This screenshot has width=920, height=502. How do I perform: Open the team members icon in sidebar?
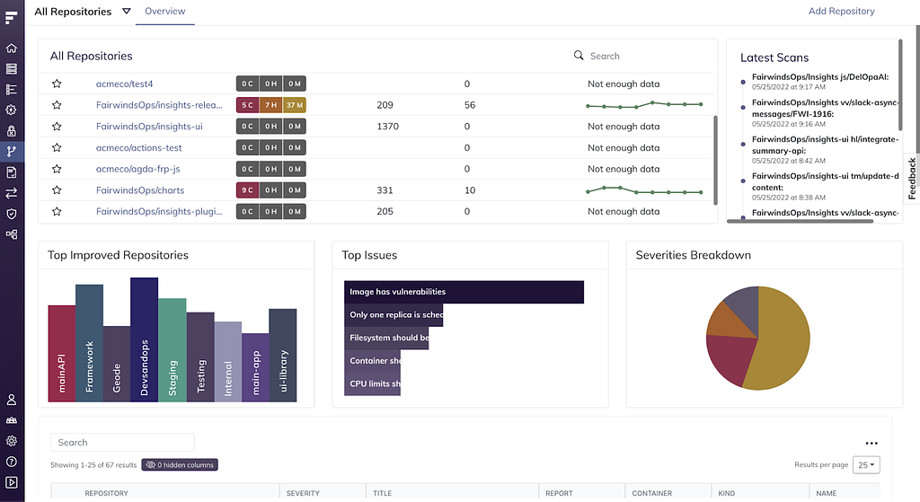pos(11,420)
